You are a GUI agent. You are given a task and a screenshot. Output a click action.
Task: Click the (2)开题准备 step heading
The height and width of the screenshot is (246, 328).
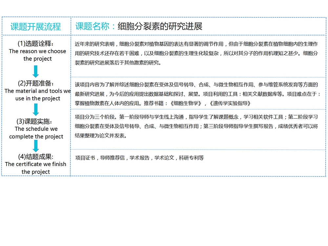pyautogui.click(x=36, y=83)
